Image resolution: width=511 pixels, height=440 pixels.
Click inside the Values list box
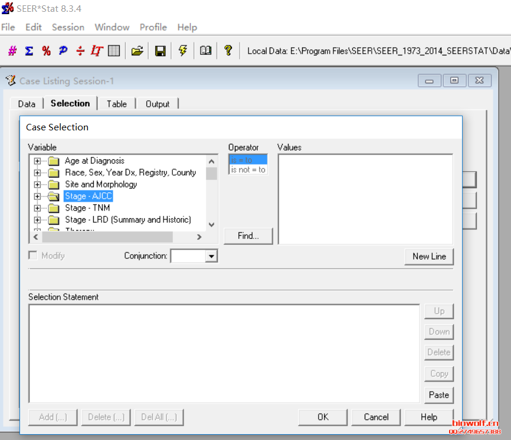point(365,199)
